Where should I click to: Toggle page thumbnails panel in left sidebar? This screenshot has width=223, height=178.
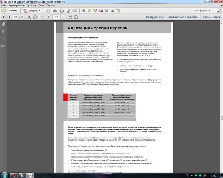click(x=4, y=24)
